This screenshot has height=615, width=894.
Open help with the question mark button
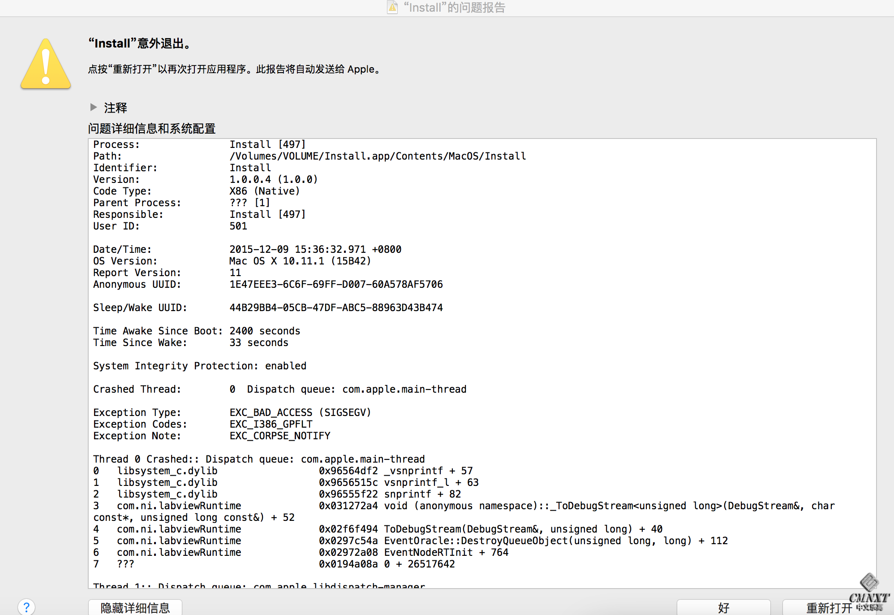[26, 607]
